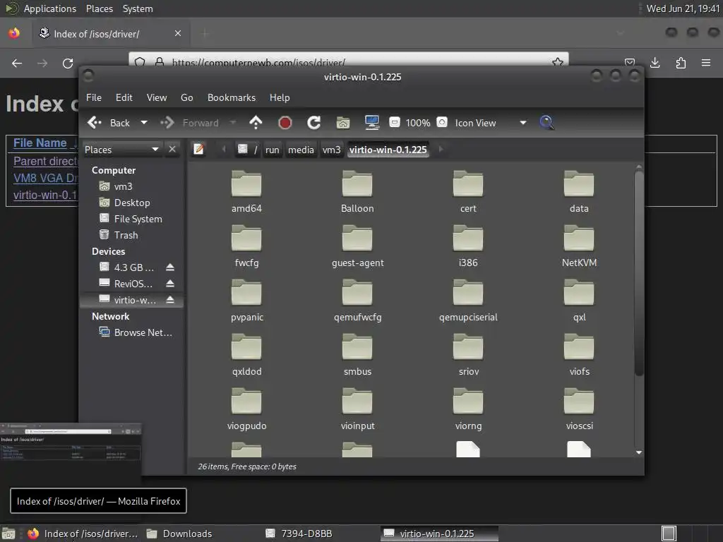Open the Places sidebar selector dropdown
Viewport: 723px width, 542px height.
121,150
